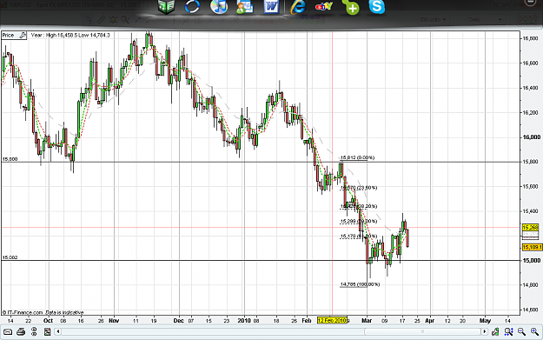Screen dimensions: 543x340
Task: Click the envelope email icon in bottom bar
Action: click(8, 332)
